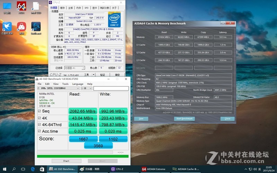This screenshot has height=173, width=277.
Task: Switch to AS SSD Benchmark taskbar button
Action: 62,169
